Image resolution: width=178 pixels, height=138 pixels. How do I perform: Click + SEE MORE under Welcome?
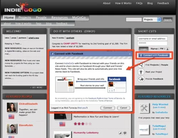[x=36, y=87]
